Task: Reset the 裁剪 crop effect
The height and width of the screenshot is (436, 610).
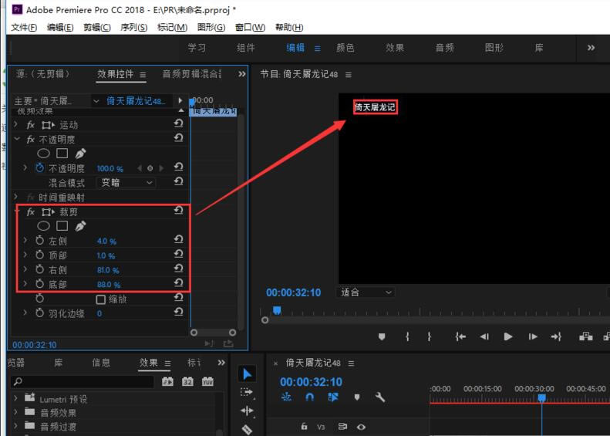Action: pyautogui.click(x=179, y=211)
